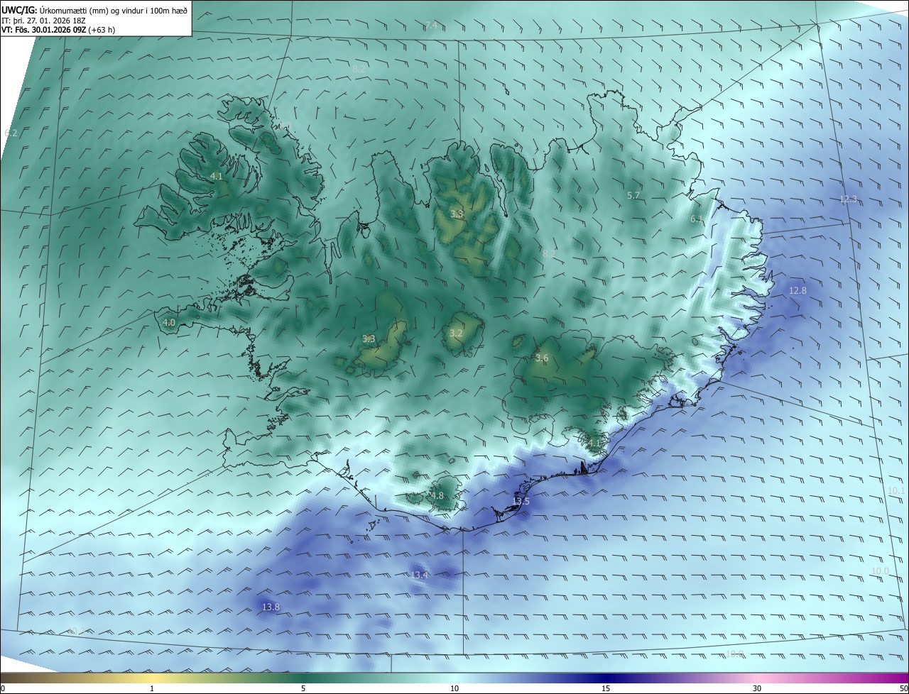Click the 15 tick label on the colour scale
Viewport: 909px width, 694px height.
pyautogui.click(x=606, y=688)
